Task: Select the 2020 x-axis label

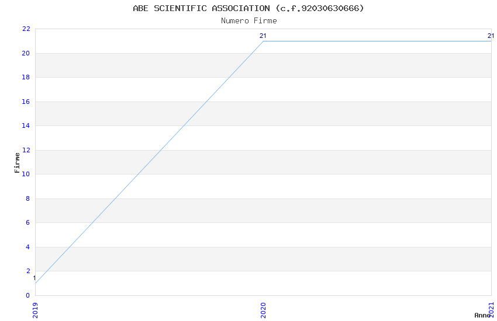Action: [x=263, y=310]
